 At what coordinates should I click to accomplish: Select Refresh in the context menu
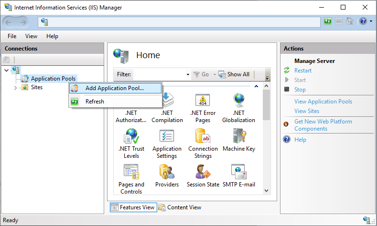click(x=95, y=101)
